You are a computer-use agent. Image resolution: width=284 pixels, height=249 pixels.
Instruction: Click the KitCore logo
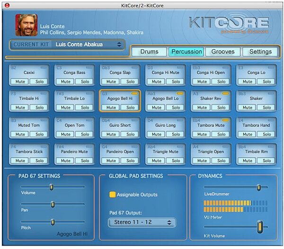tap(229, 23)
